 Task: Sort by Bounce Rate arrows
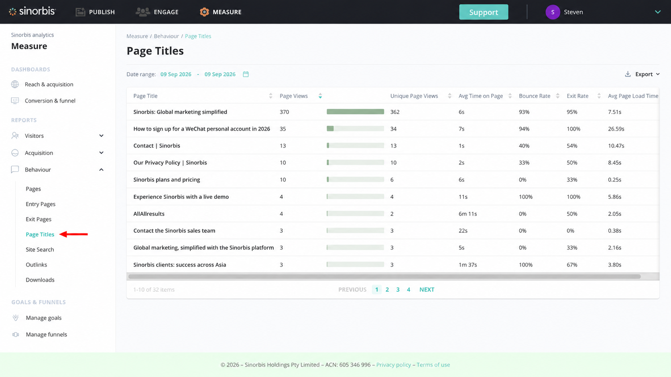tap(558, 96)
